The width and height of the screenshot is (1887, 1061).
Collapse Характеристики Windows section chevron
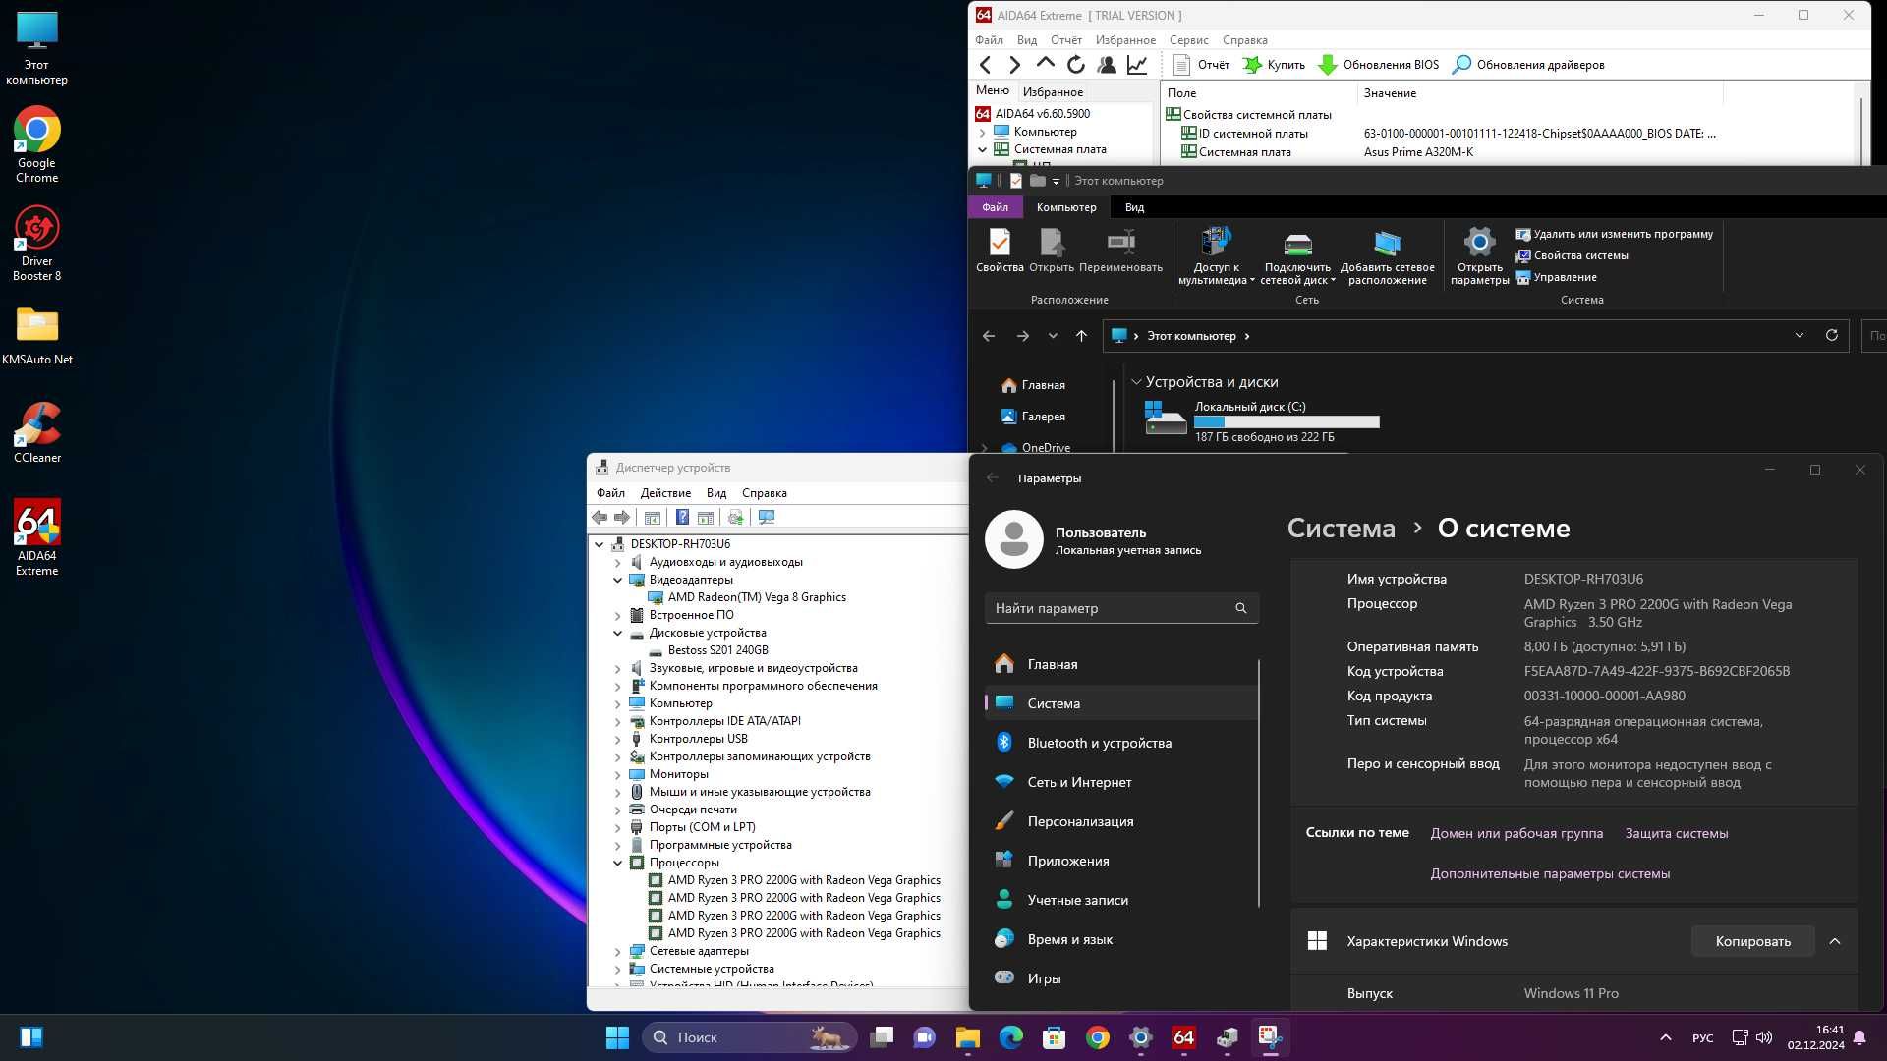point(1834,941)
